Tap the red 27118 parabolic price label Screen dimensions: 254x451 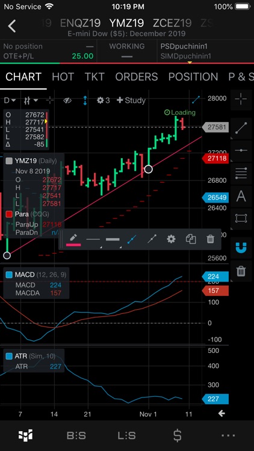point(215,158)
